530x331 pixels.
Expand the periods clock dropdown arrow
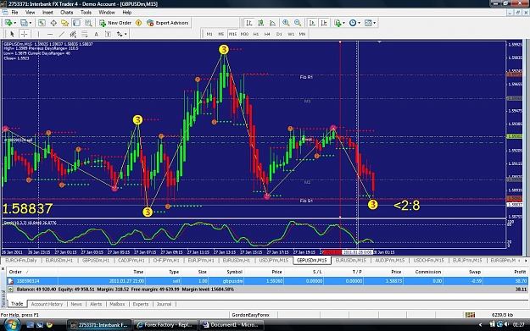pyautogui.click(x=360, y=24)
